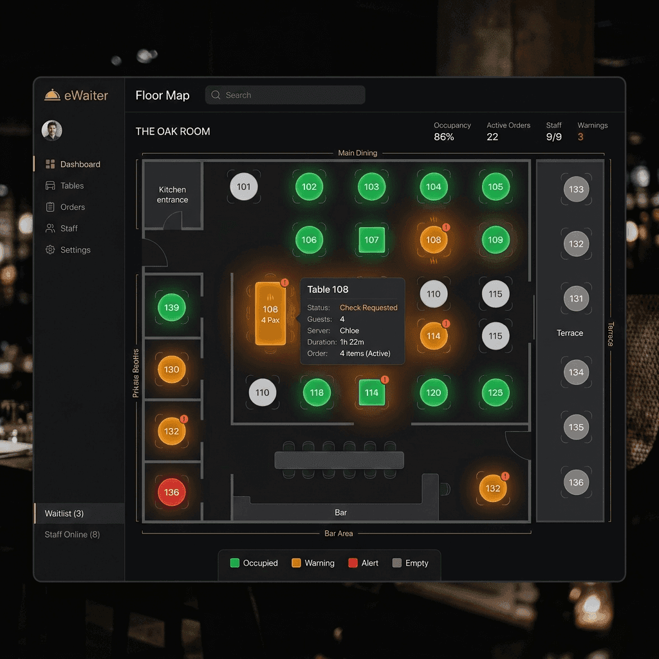Select terrace table 131
This screenshot has height=659, width=659.
pyautogui.click(x=576, y=299)
